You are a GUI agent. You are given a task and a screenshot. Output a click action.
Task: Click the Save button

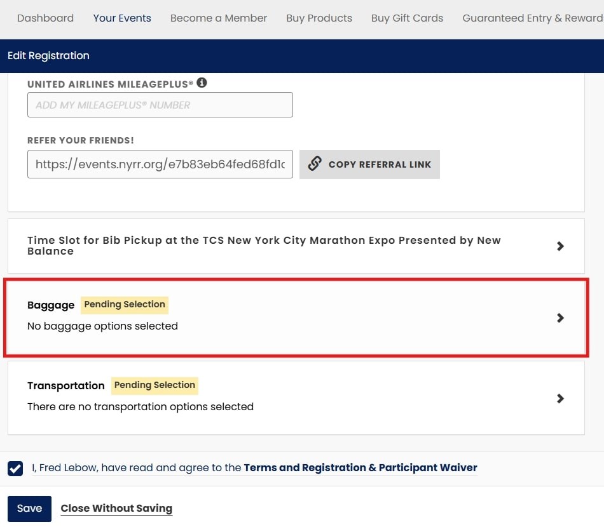point(29,509)
